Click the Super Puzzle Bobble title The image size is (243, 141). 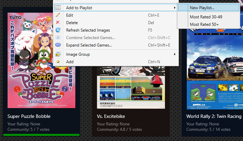click(x=29, y=116)
